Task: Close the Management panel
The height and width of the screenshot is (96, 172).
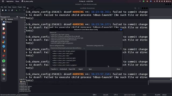Action: pos(17,17)
